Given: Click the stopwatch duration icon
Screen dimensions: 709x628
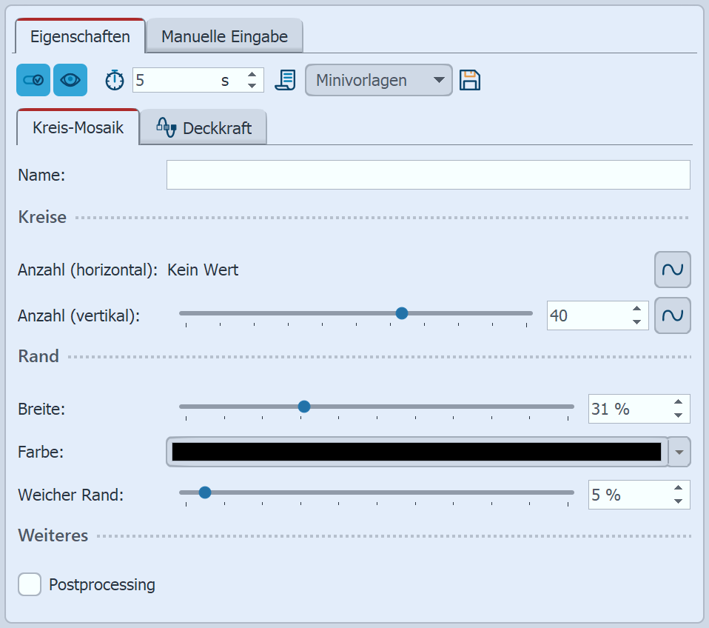Looking at the screenshot, I should point(115,80).
